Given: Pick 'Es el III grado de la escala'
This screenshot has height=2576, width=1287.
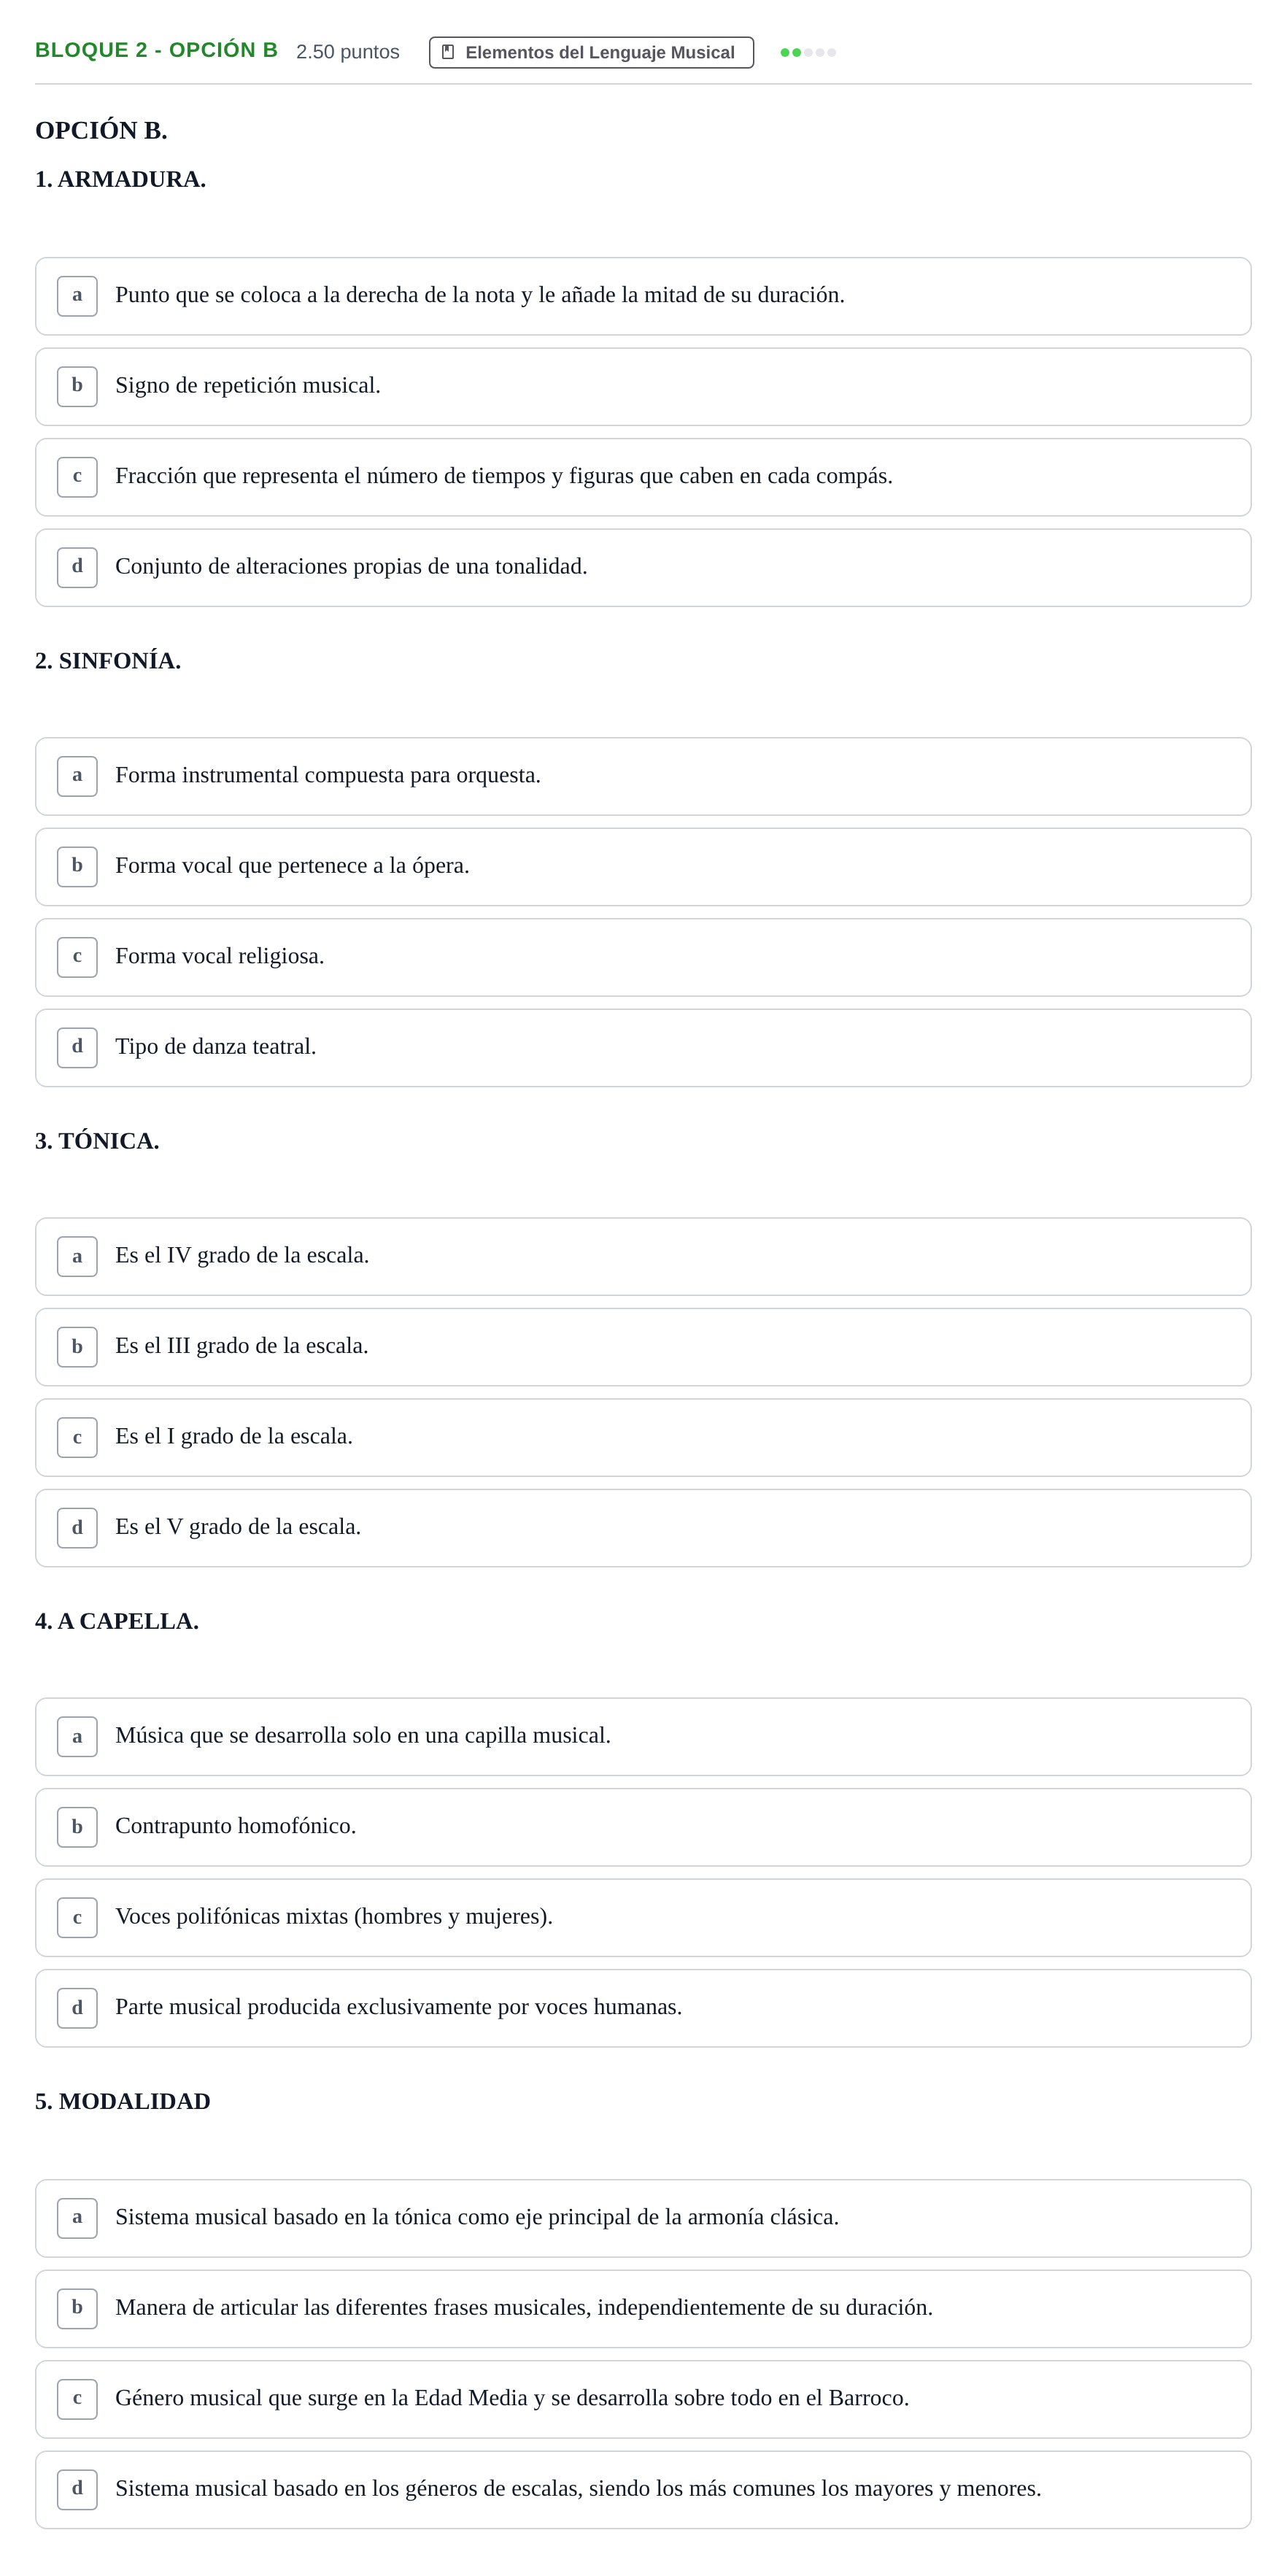Looking at the screenshot, I should pyautogui.click(x=643, y=1347).
